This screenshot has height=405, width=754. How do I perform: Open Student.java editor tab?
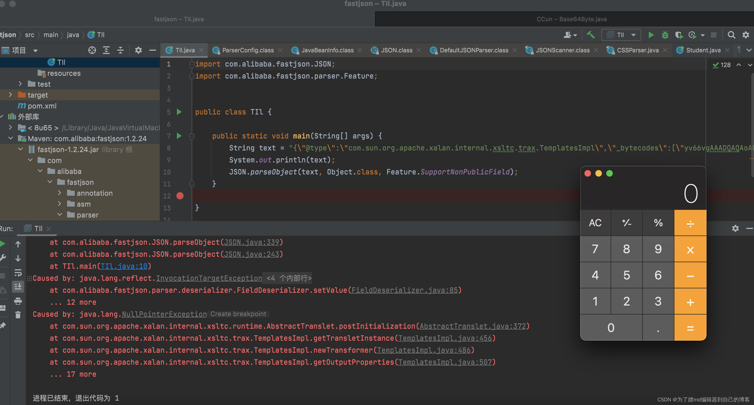(703, 50)
